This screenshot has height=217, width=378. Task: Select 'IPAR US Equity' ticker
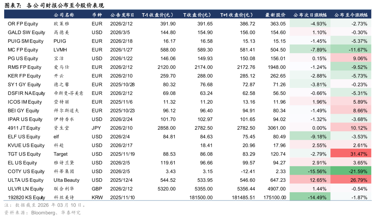[25, 119]
